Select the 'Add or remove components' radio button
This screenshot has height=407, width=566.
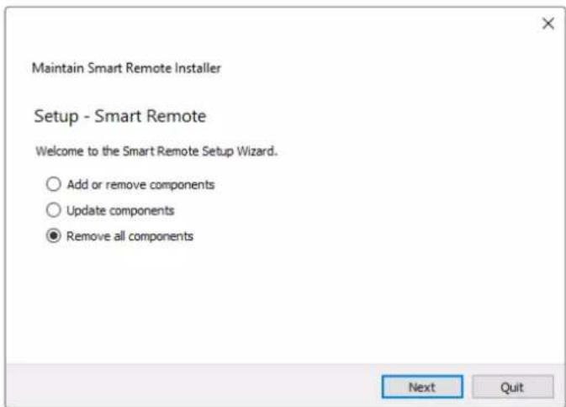pos(54,184)
